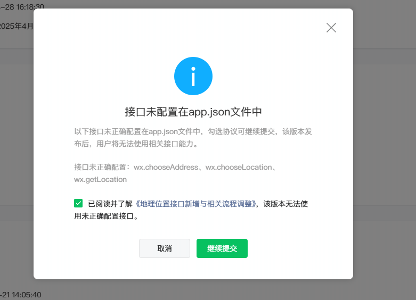Screen dimensions: 416x300
Task: Click the green 继续提交 button
Action: (x=222, y=248)
